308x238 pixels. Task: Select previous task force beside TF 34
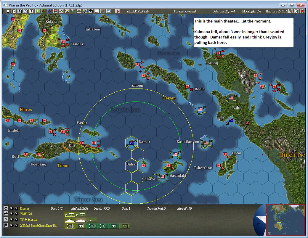12,220
